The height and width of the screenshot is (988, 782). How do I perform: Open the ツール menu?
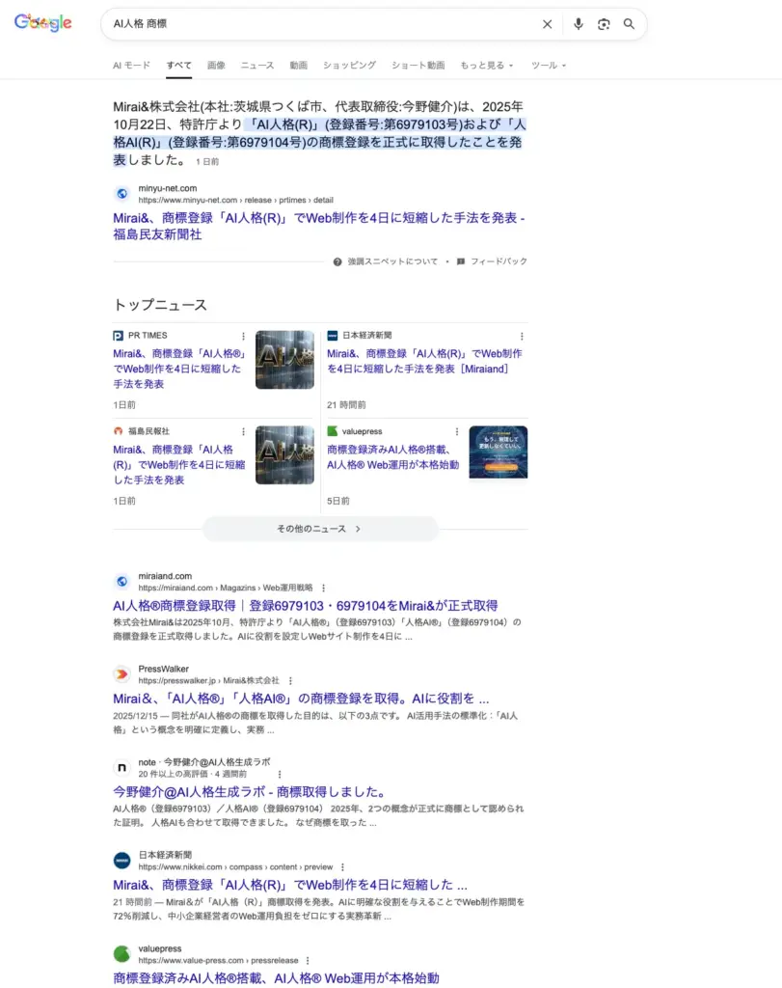click(x=545, y=65)
